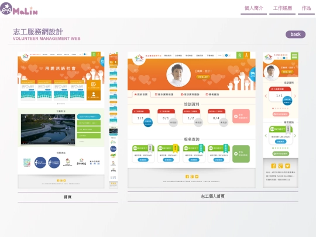Click the 志工服務網設計 heading
The height and width of the screenshot is (237, 316).
[x=38, y=32]
